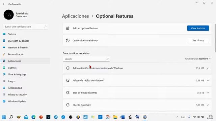Open taskbar Search
This screenshot has width=216, height=121.
(x=11, y=117)
